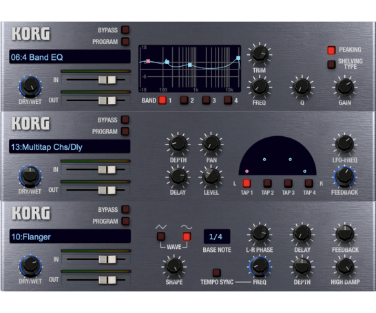Select TAP 2 button

pyautogui.click(x=267, y=183)
